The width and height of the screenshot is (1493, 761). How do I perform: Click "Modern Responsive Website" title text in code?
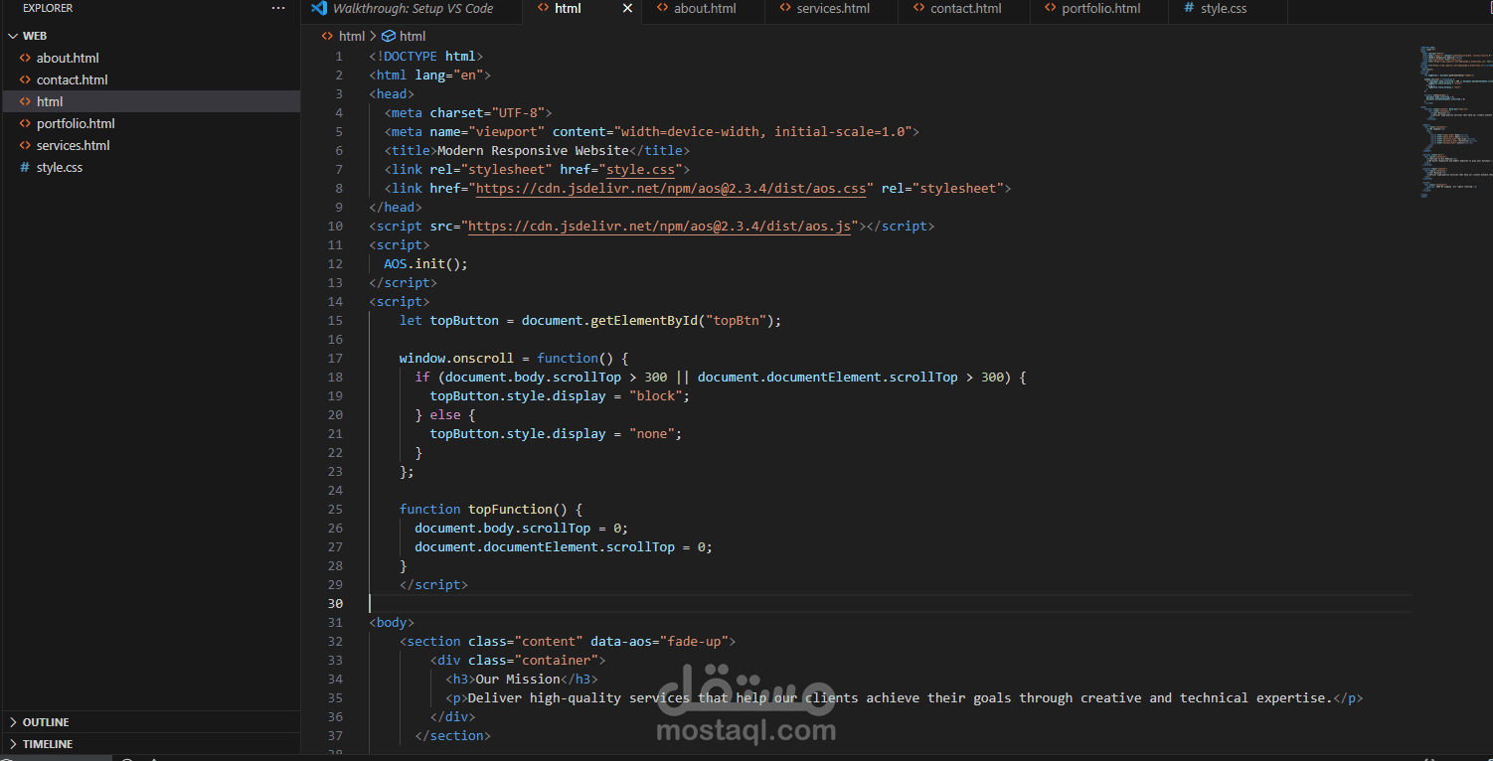pyautogui.click(x=533, y=150)
